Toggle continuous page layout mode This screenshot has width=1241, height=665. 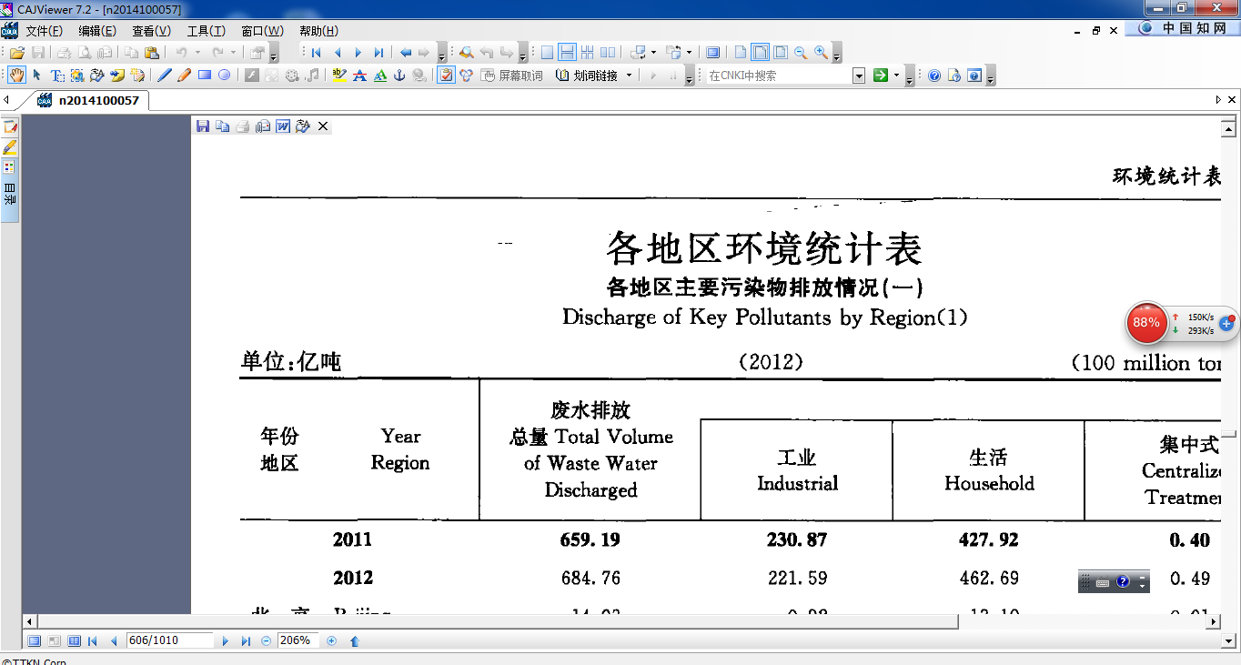point(566,53)
